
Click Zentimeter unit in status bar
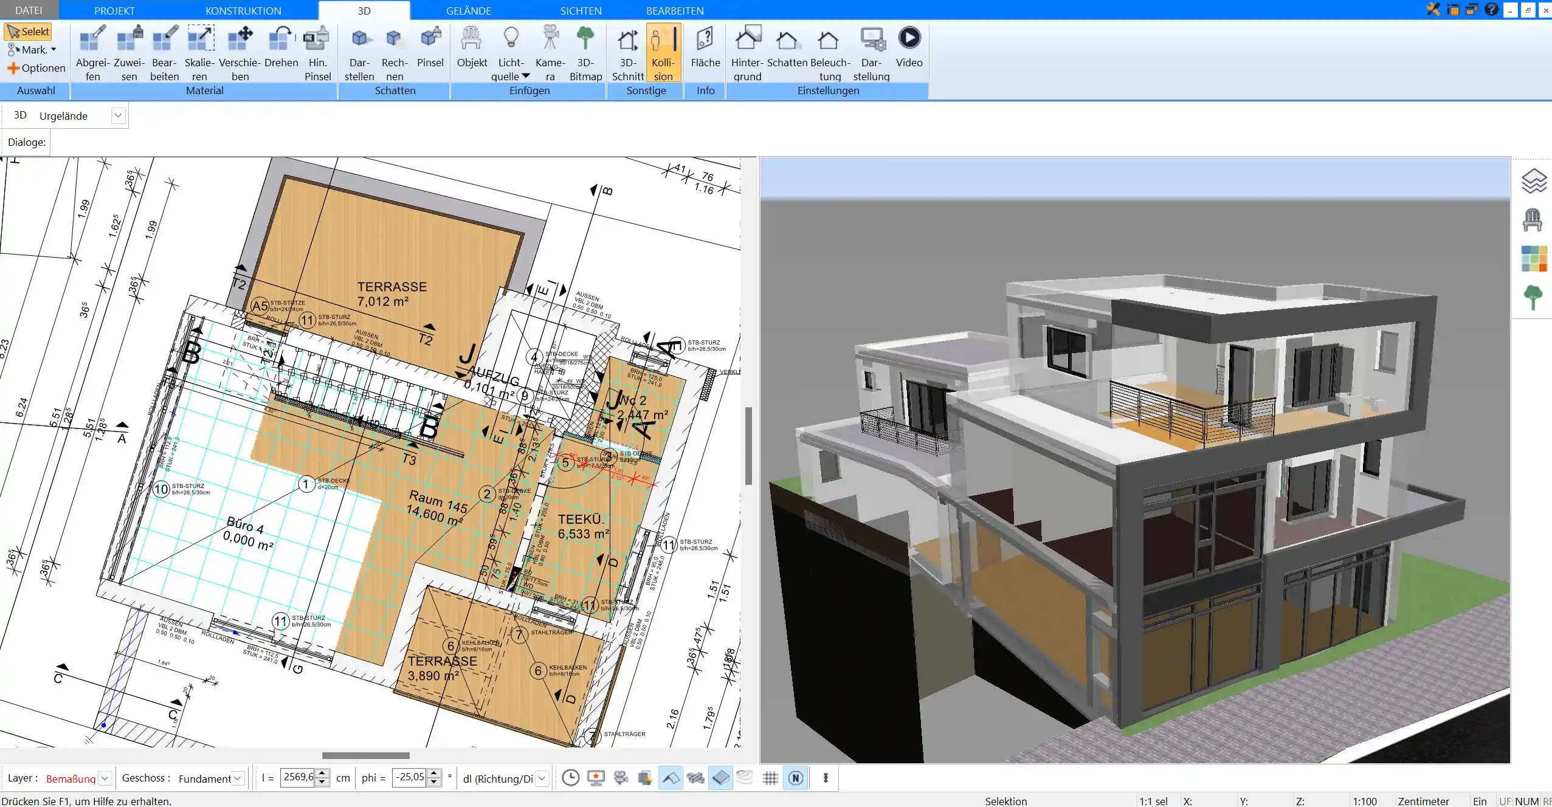(1423, 801)
